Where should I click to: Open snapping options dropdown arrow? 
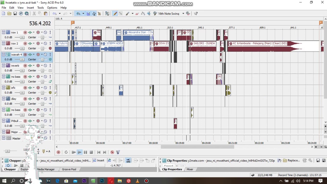pos(83,14)
